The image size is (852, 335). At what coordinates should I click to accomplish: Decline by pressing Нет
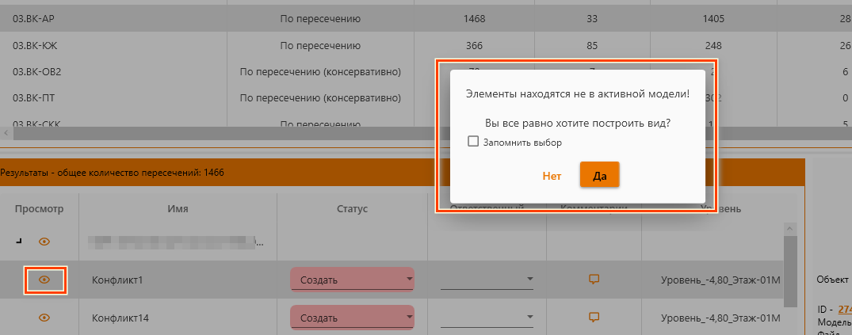tap(552, 176)
